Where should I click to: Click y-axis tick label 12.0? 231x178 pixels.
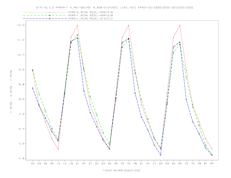click(20, 25)
